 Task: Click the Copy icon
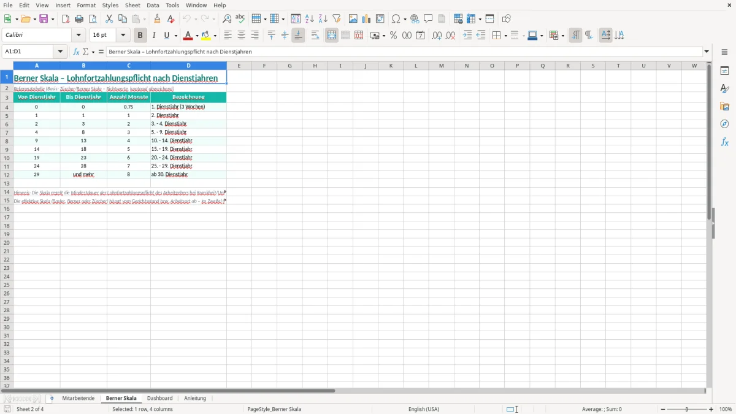click(x=123, y=19)
